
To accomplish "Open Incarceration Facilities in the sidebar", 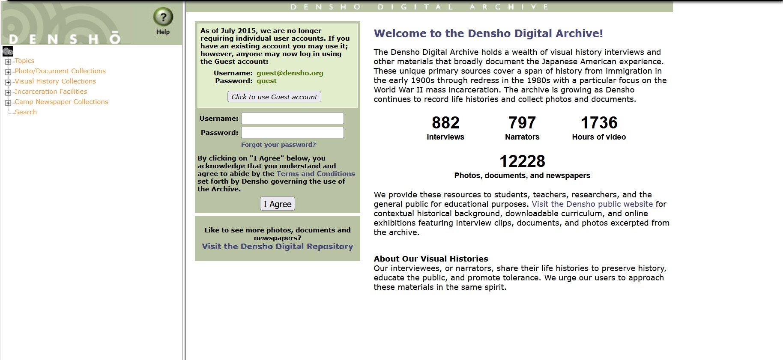I will 51,92.
